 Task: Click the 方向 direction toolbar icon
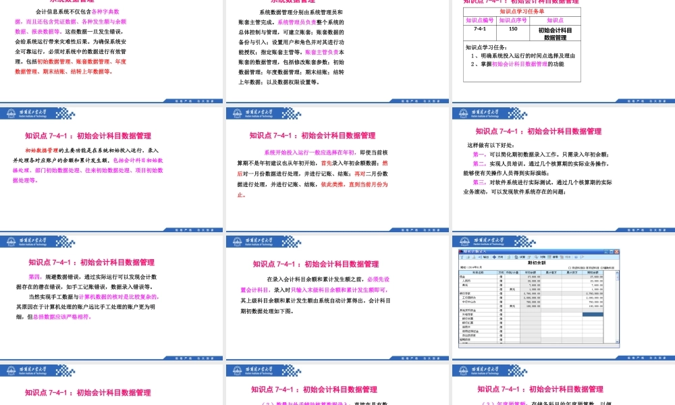pos(496,257)
